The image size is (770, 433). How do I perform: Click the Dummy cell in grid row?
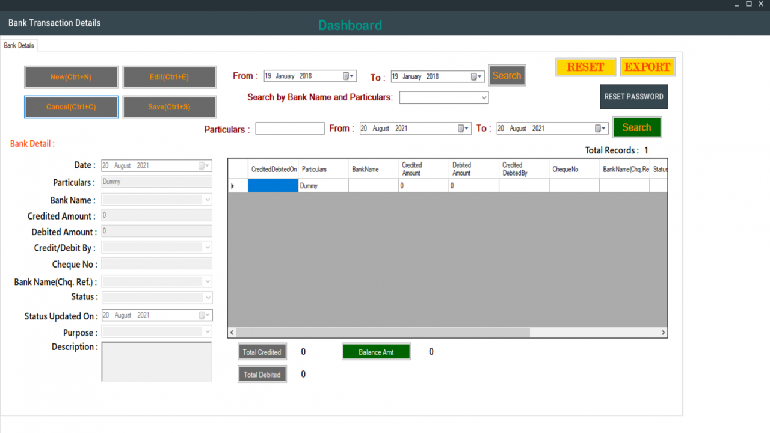coord(323,186)
